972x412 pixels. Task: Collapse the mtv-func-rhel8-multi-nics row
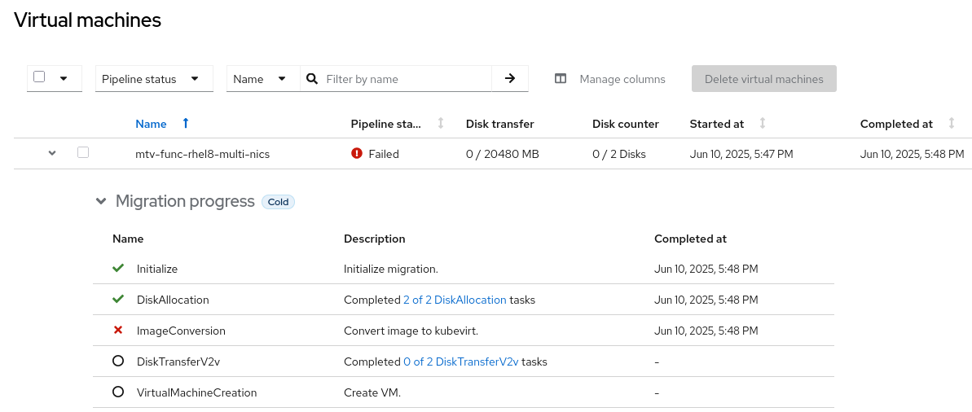52,153
